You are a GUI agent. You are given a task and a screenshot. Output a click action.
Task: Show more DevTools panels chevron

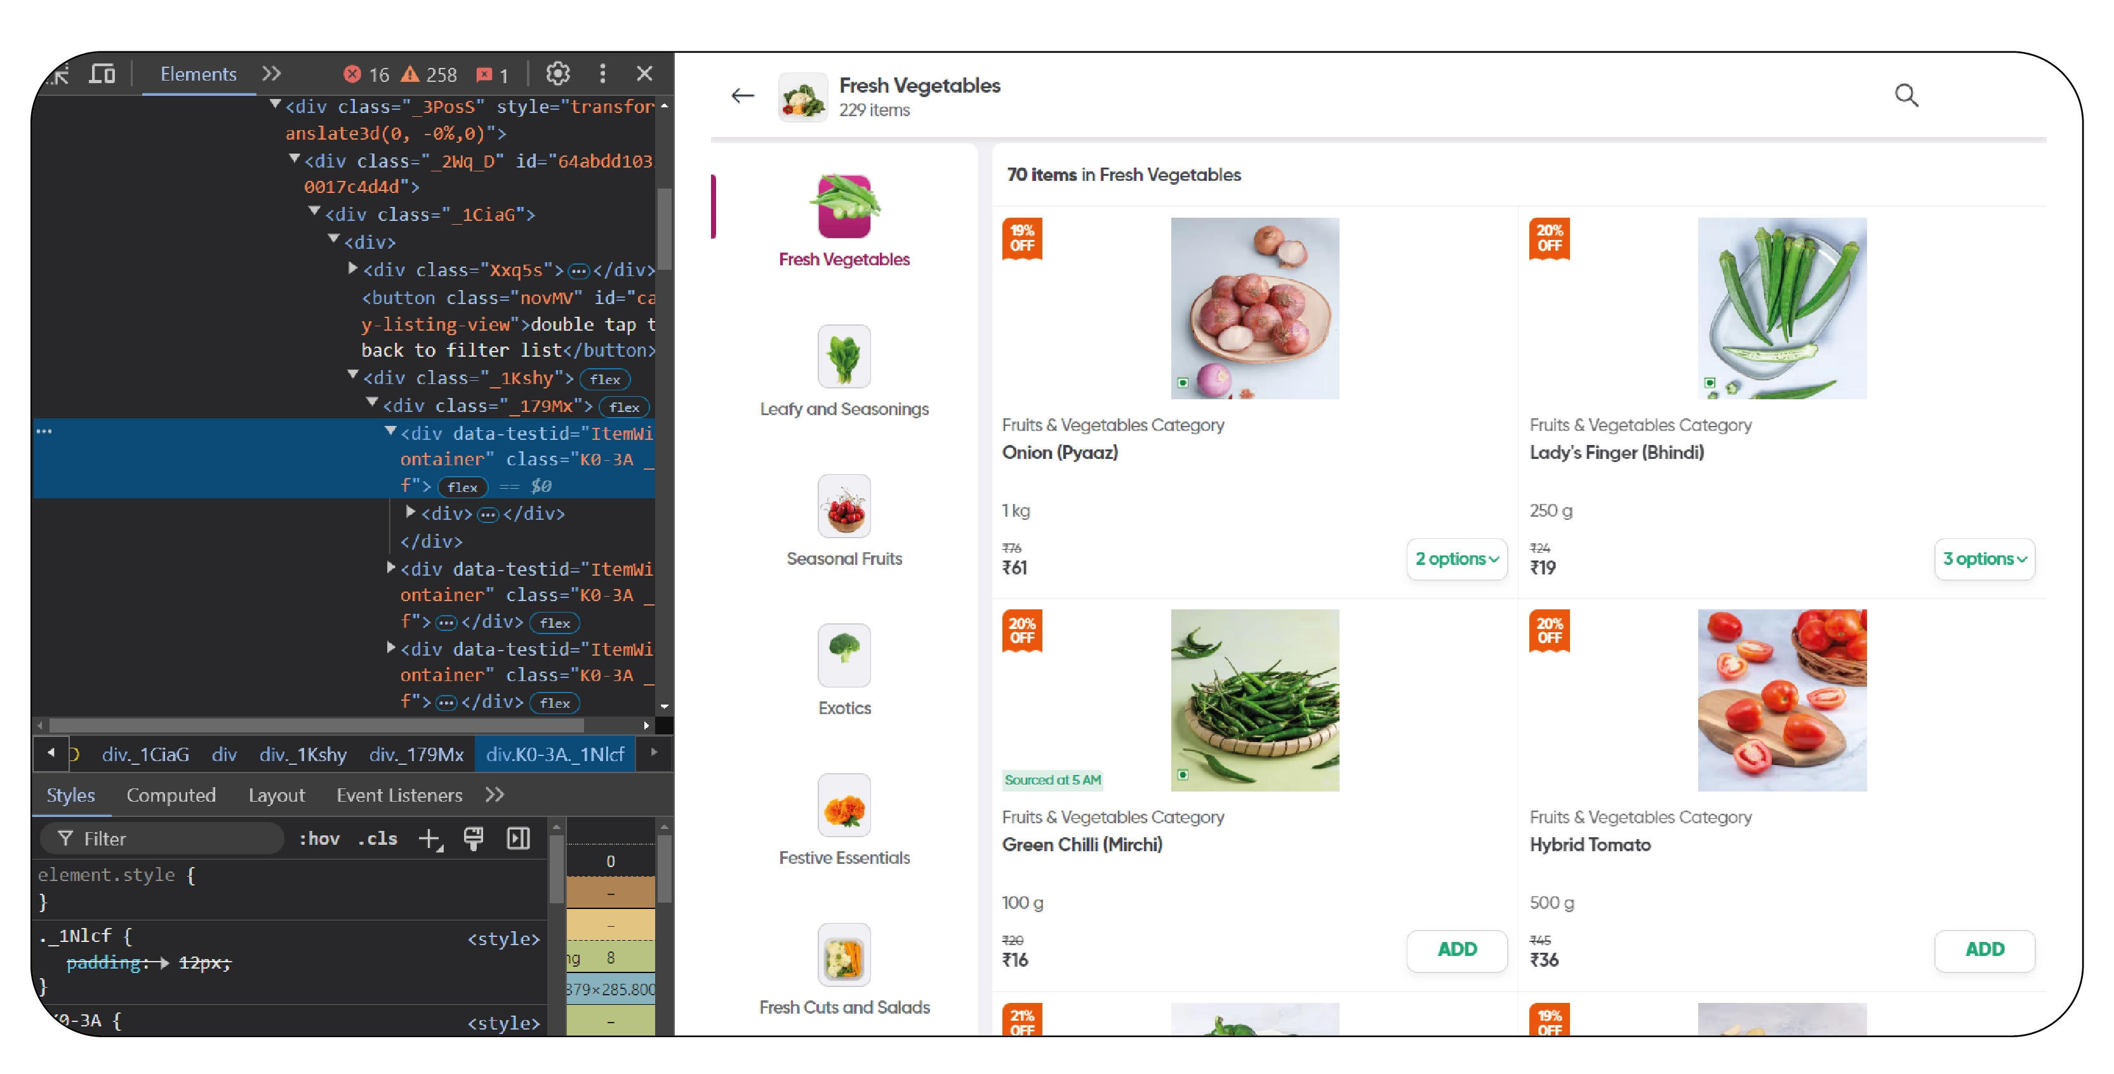click(x=272, y=74)
